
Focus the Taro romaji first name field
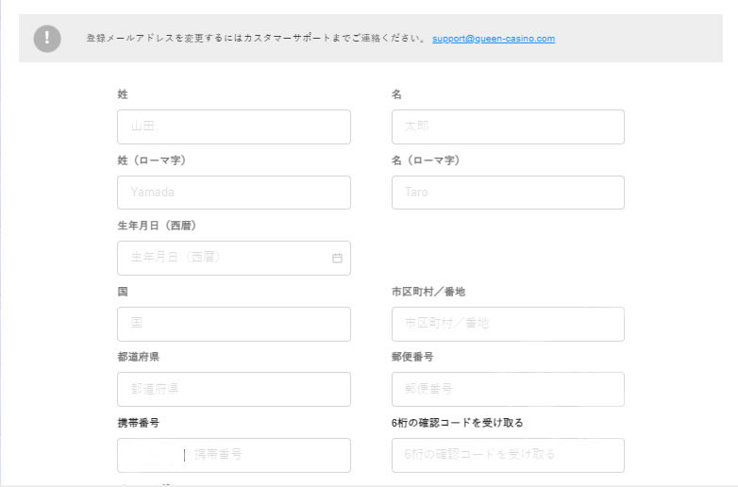pos(508,193)
